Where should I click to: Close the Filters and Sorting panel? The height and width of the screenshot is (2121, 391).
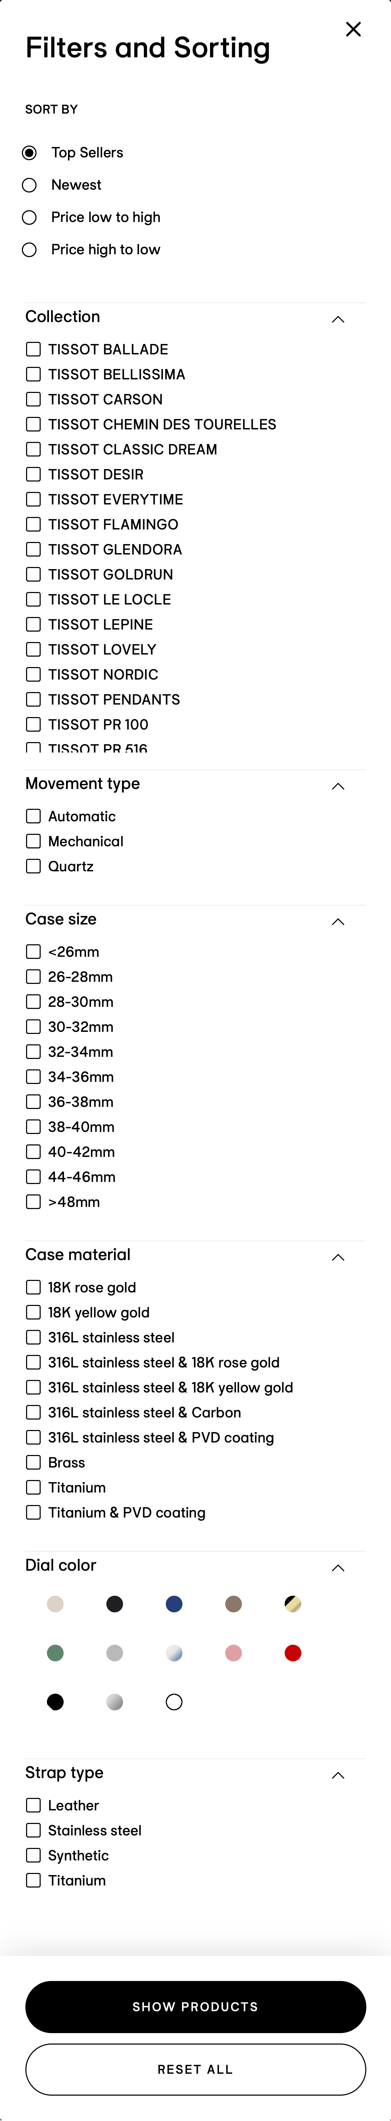click(x=354, y=29)
